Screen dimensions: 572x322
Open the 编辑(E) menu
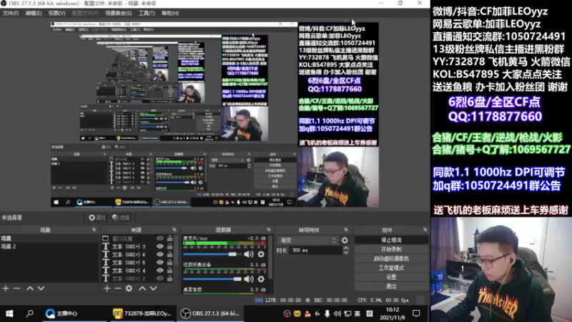point(33,13)
